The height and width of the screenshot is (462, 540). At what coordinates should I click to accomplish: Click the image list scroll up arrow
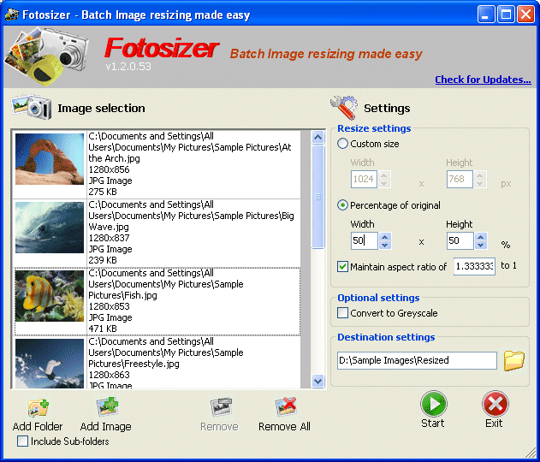coord(317,138)
